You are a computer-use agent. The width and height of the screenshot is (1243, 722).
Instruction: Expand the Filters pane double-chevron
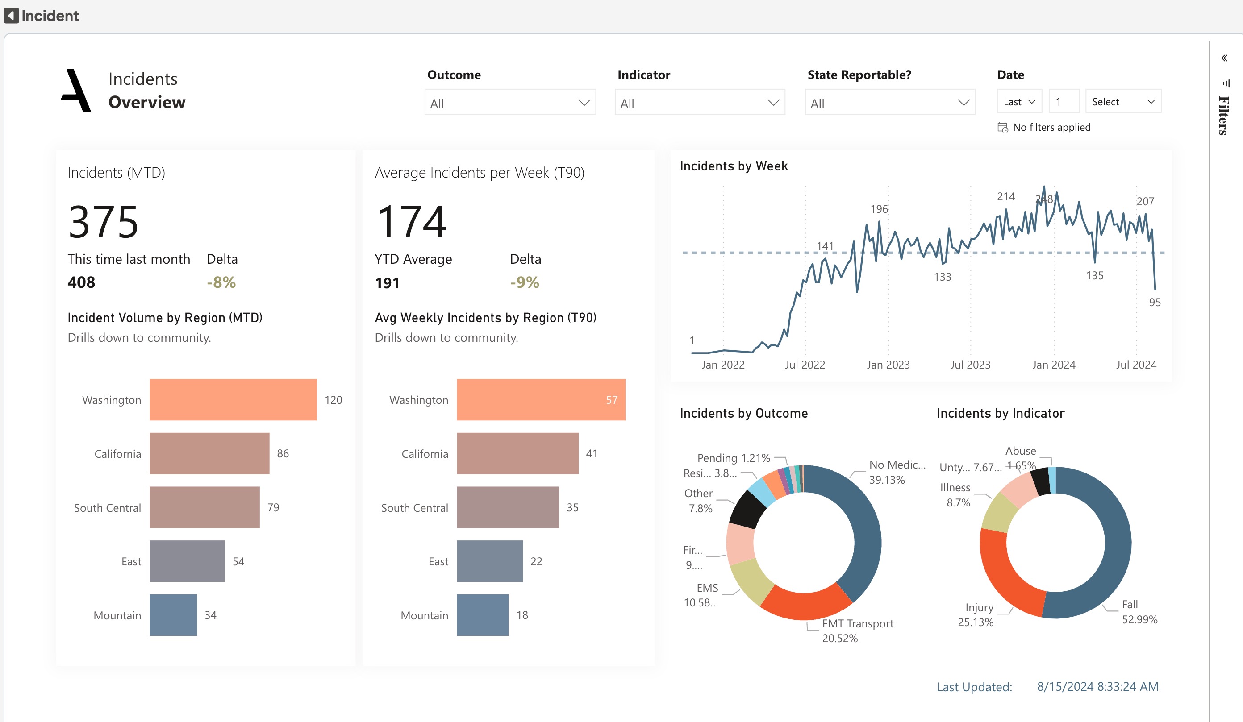tap(1224, 58)
